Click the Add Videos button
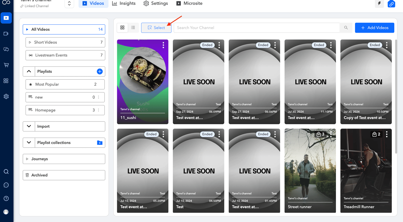 click(374, 28)
